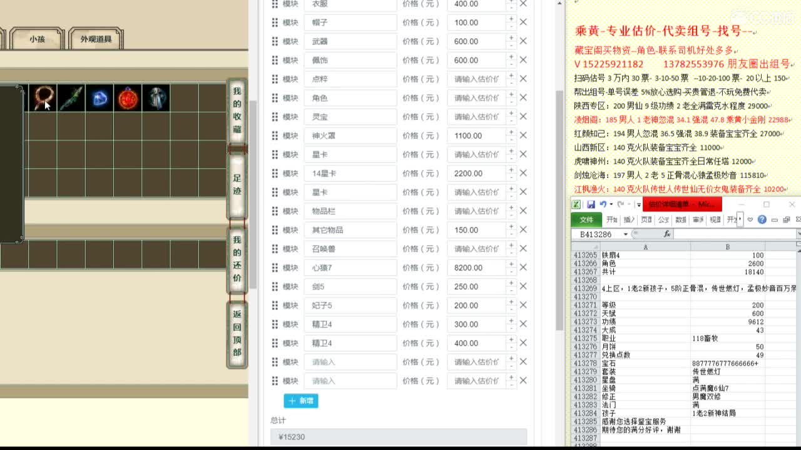The width and height of the screenshot is (801, 450).
Task: Click the 新增 add button
Action: 301,401
